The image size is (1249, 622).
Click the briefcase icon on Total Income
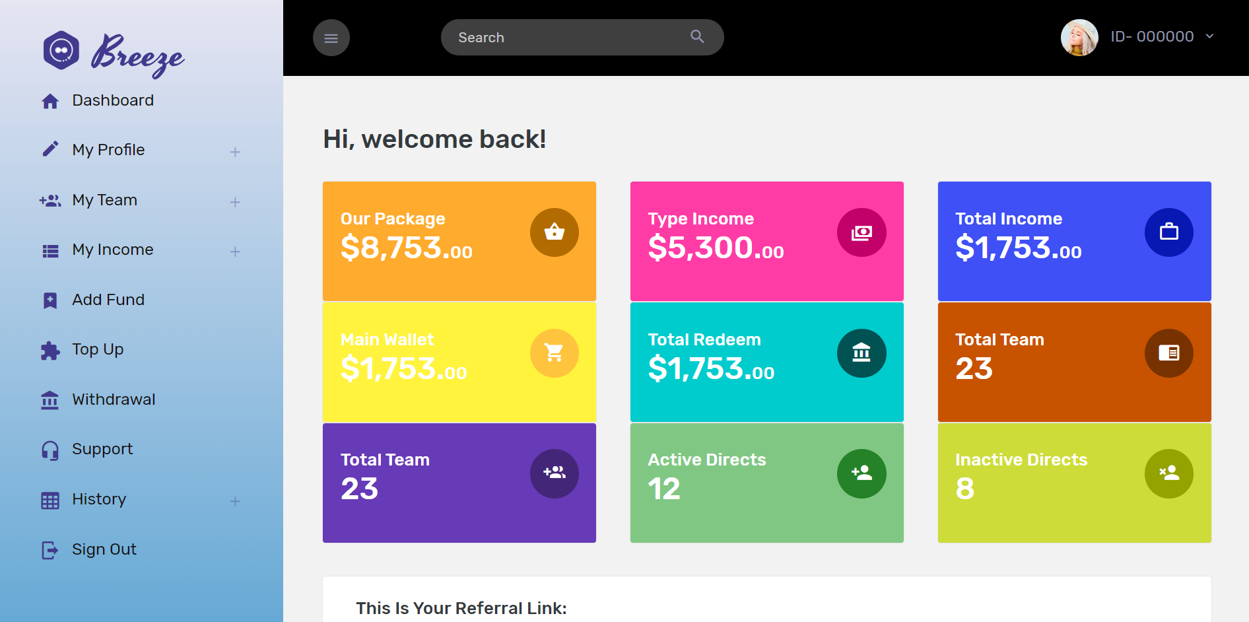pyautogui.click(x=1168, y=232)
